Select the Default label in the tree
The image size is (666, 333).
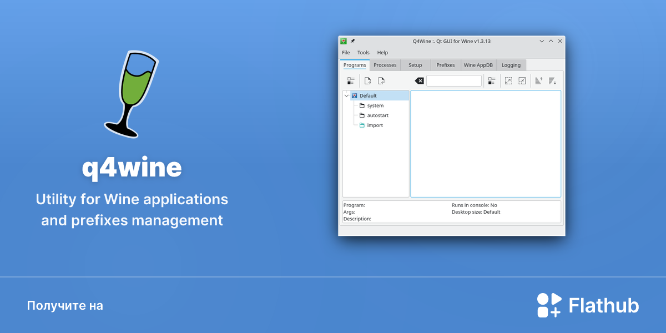pyautogui.click(x=368, y=95)
